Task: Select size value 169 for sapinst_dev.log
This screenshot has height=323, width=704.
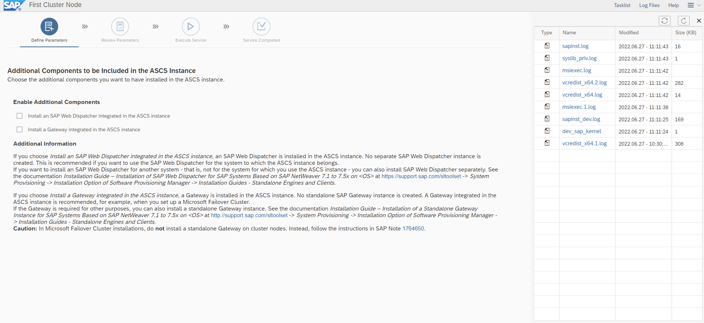Action: coord(679,119)
